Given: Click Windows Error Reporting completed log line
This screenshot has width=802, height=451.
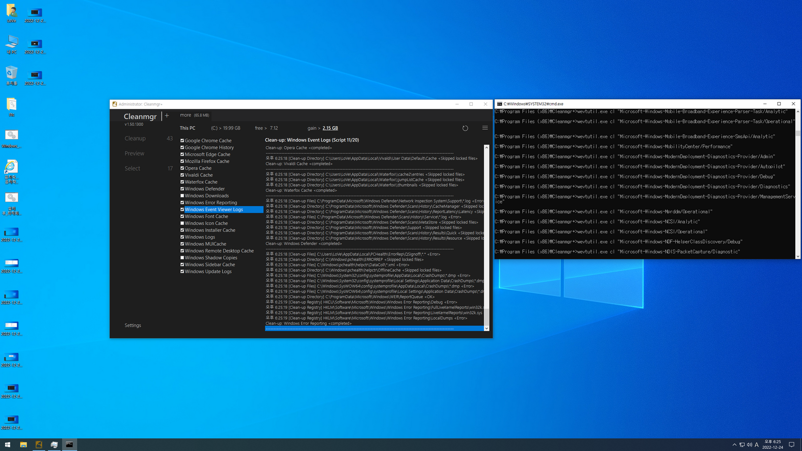Looking at the screenshot, I should (x=308, y=323).
